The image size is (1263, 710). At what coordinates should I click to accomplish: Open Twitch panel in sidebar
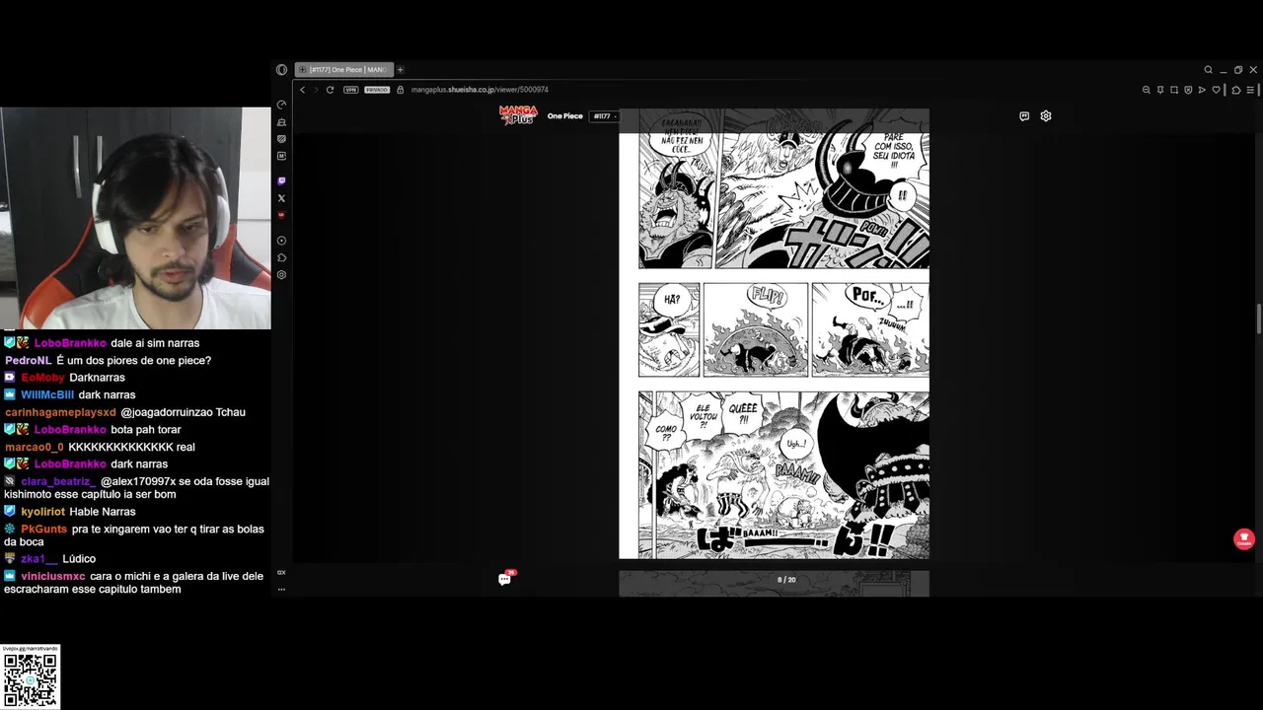pos(281,181)
